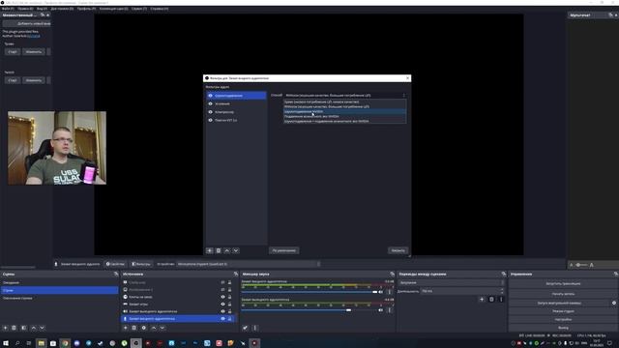
Task: Remove selected source with trash icon
Action: pos(134,328)
